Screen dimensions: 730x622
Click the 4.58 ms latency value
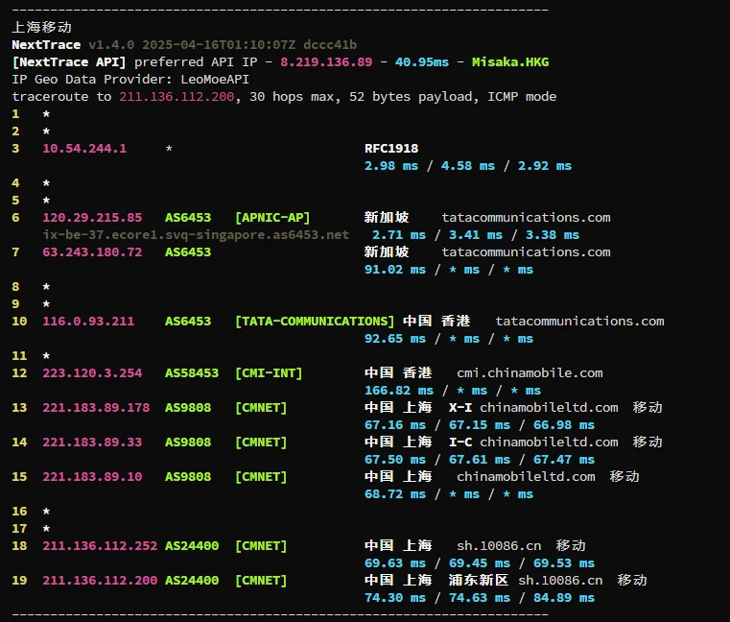coord(468,166)
